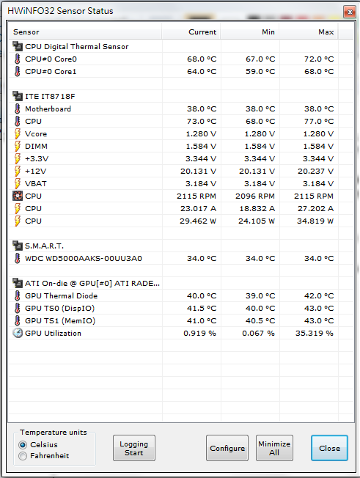360x478 pixels.
Task: Click the Min column header
Action: (x=249, y=32)
